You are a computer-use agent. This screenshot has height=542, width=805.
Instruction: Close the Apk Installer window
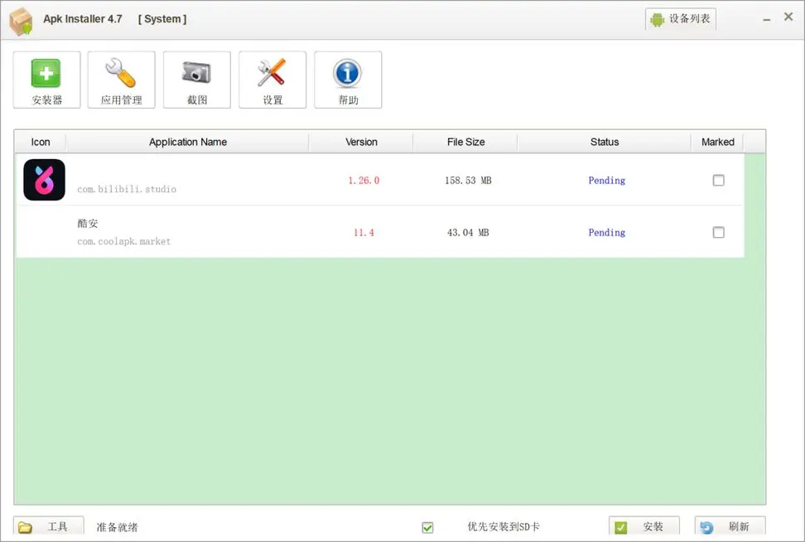(788, 17)
